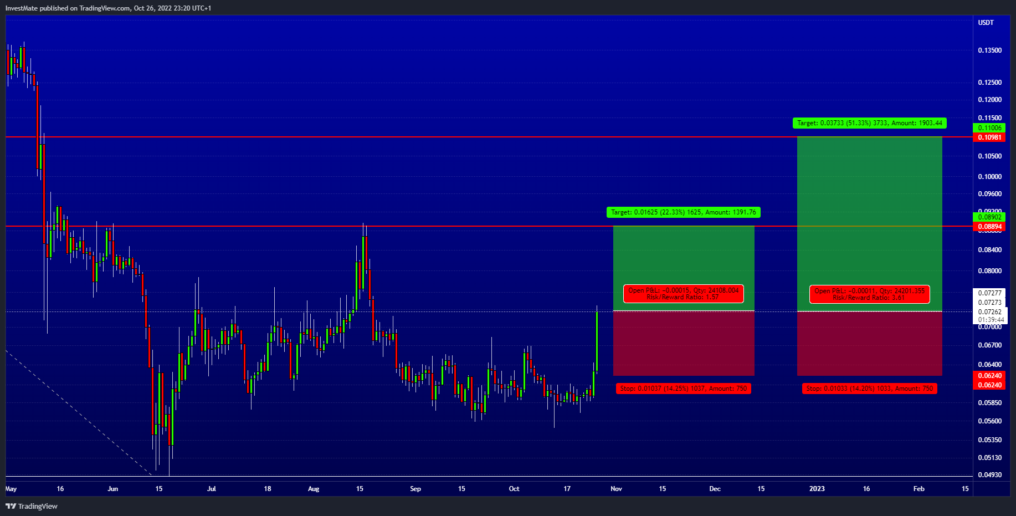Viewport: 1016px width, 516px height.
Task: Click the red 0.08894 price tag
Action: 989,227
